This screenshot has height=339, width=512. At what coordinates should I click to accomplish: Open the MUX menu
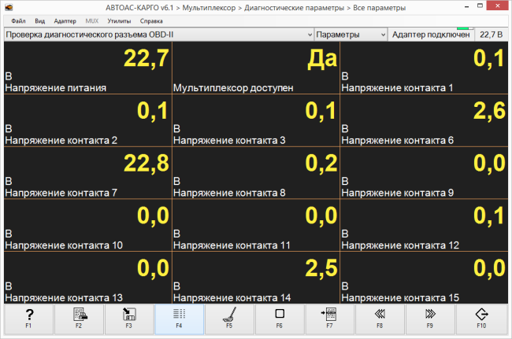tap(91, 21)
